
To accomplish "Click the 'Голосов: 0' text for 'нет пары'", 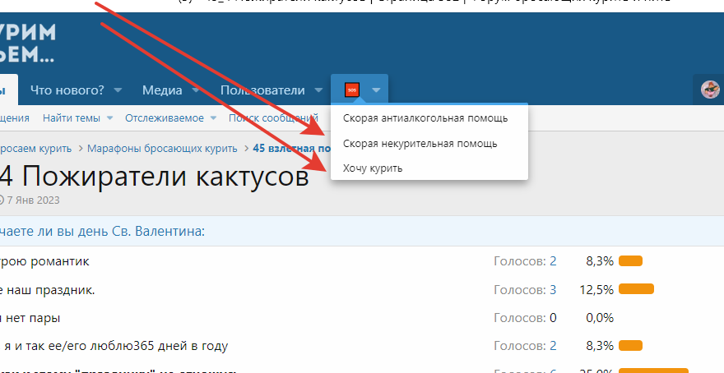I will 525,318.
